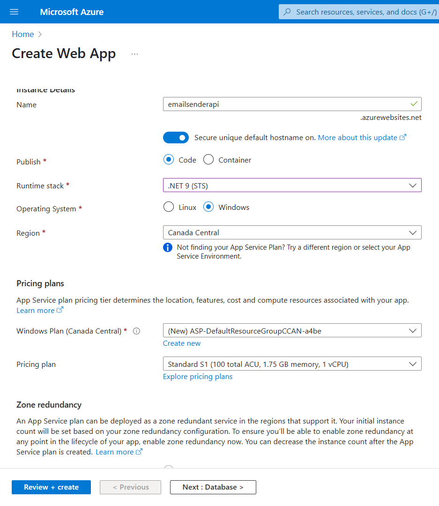Select the Code publish option
The height and width of the screenshot is (506, 439).
169,159
